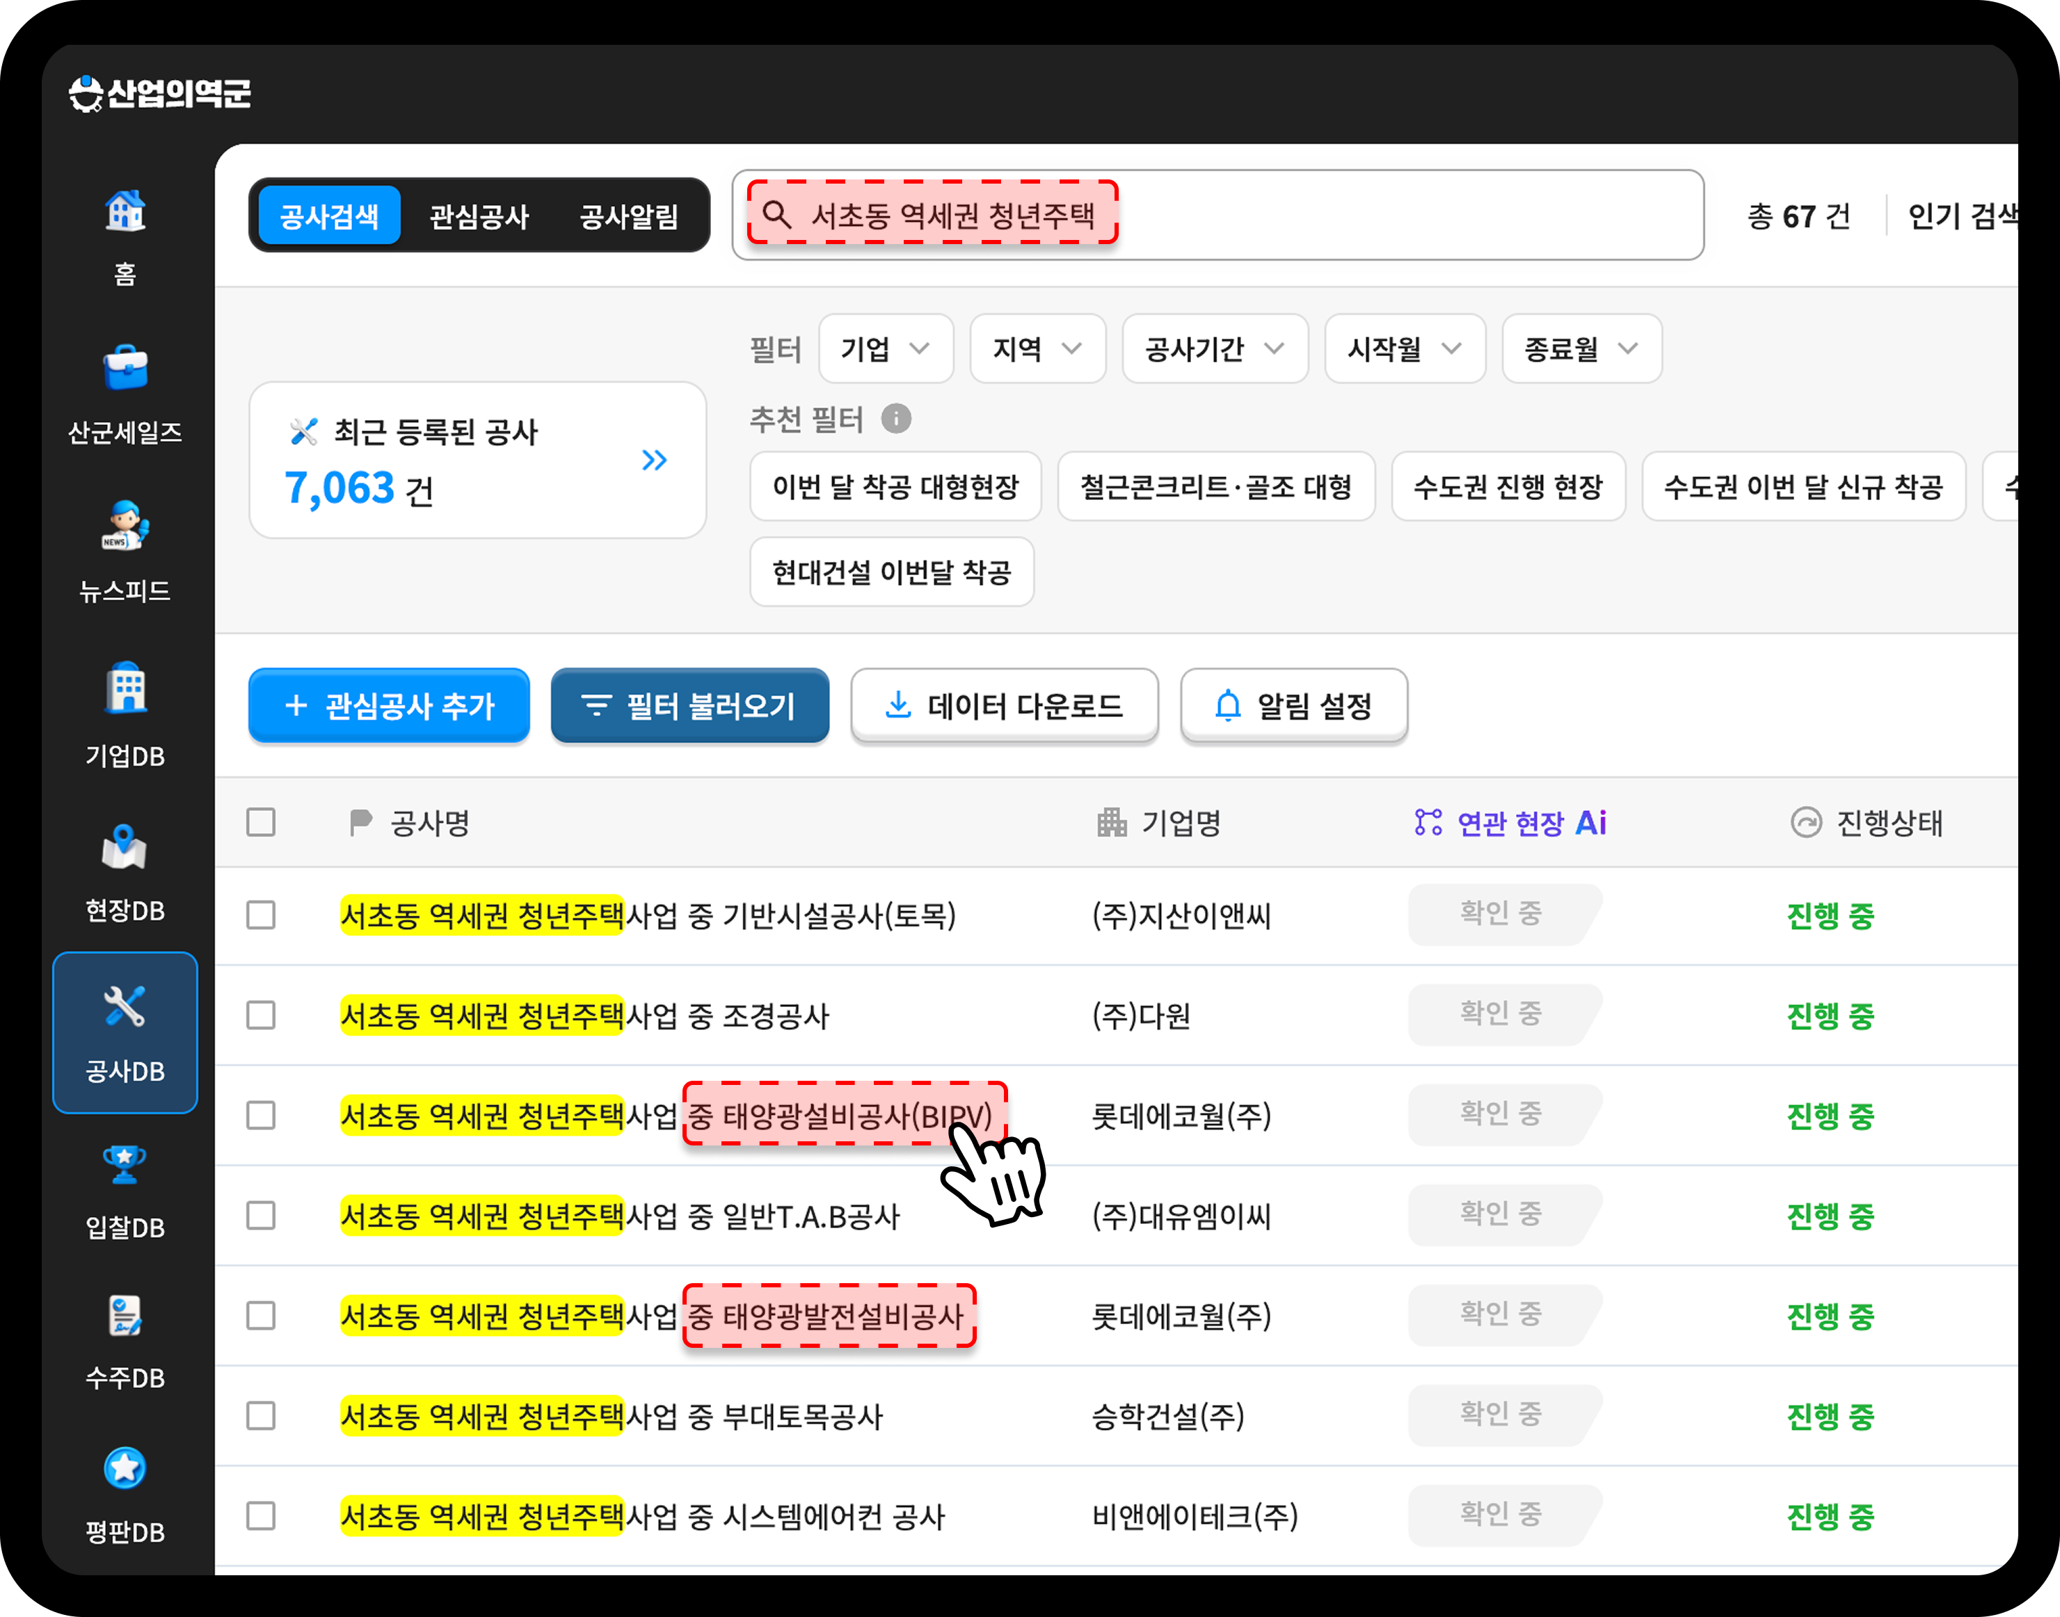The width and height of the screenshot is (2060, 1617).
Task: Click 진행 중 status in 부대토목공사 row
Action: tap(1830, 1416)
